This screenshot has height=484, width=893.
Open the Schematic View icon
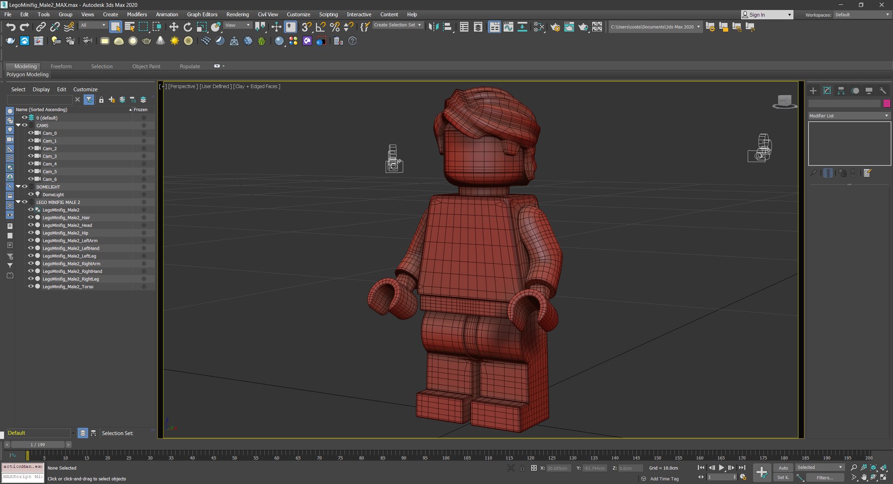[x=522, y=27]
